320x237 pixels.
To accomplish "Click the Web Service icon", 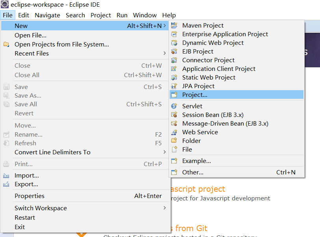I will (x=174, y=132).
